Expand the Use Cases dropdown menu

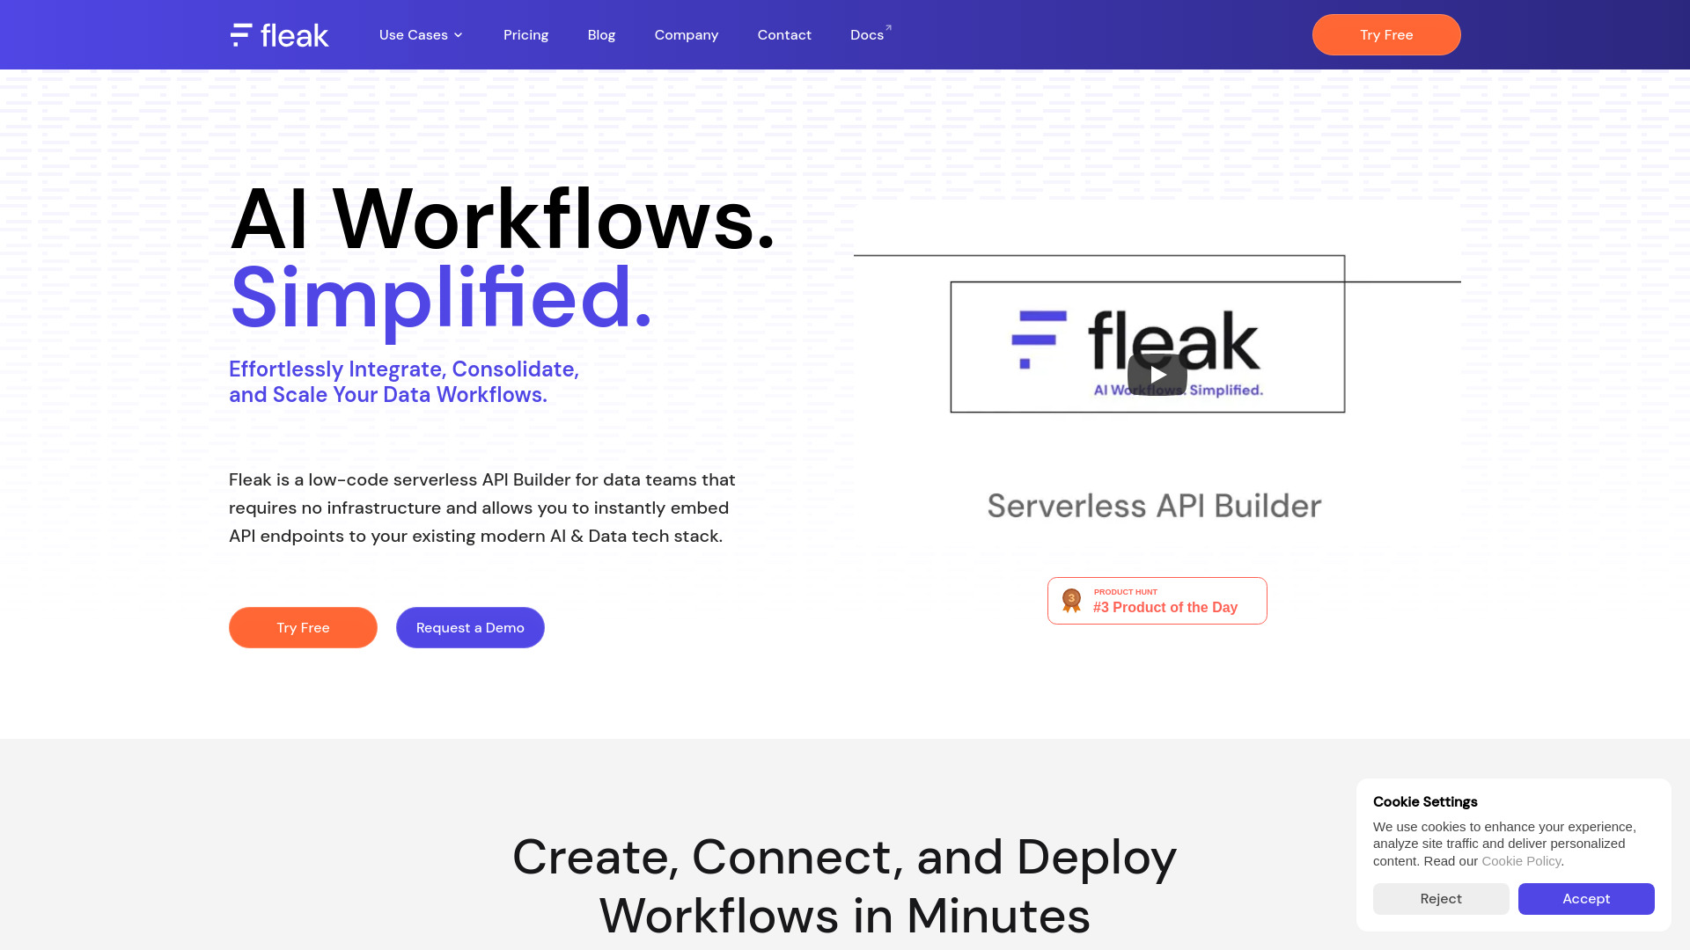(420, 35)
